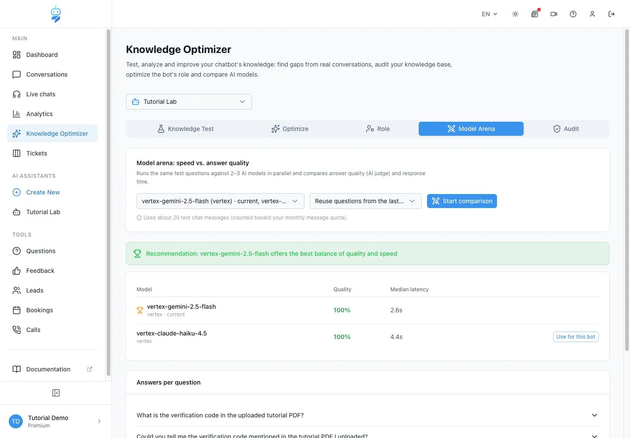Expand the 'What is the verification code' question
This screenshot has height=438, width=630.
367,415
